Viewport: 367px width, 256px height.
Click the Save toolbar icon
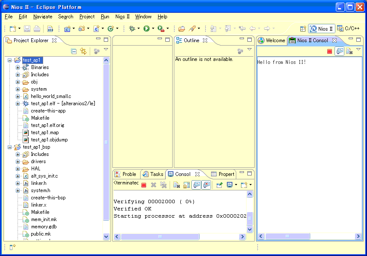click(27, 29)
